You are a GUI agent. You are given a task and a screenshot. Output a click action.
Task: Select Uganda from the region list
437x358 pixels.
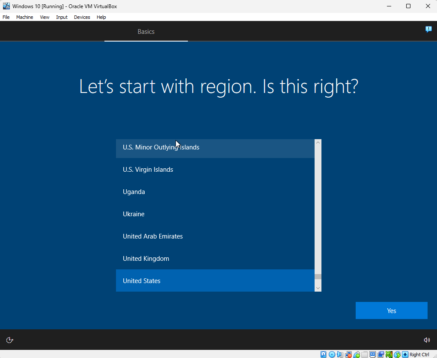[x=215, y=192]
